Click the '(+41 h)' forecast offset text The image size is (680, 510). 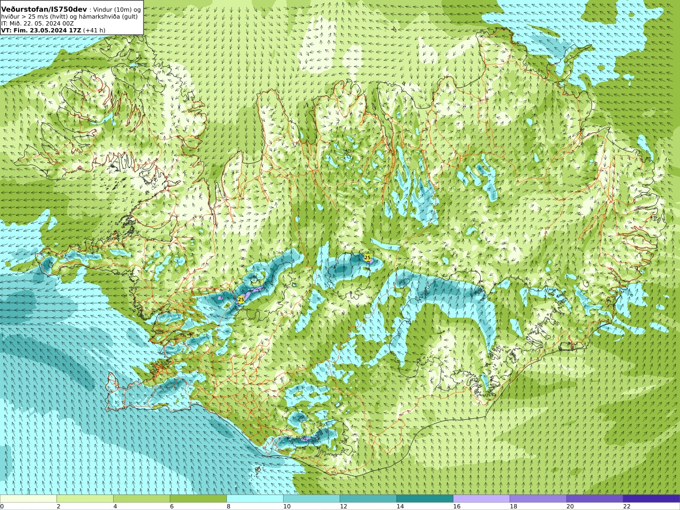(x=95, y=30)
